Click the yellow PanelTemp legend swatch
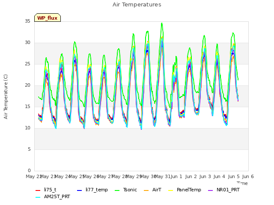The image size is (274, 205). (170, 190)
